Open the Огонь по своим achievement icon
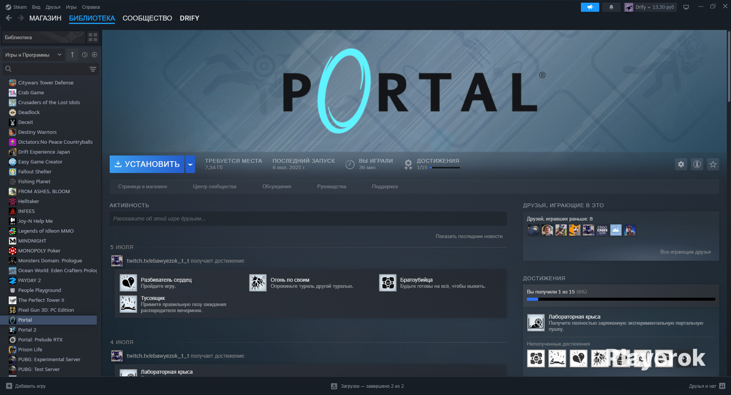 258,283
